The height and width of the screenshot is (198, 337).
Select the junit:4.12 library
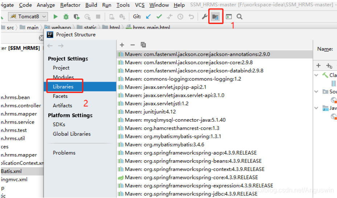(215, 112)
